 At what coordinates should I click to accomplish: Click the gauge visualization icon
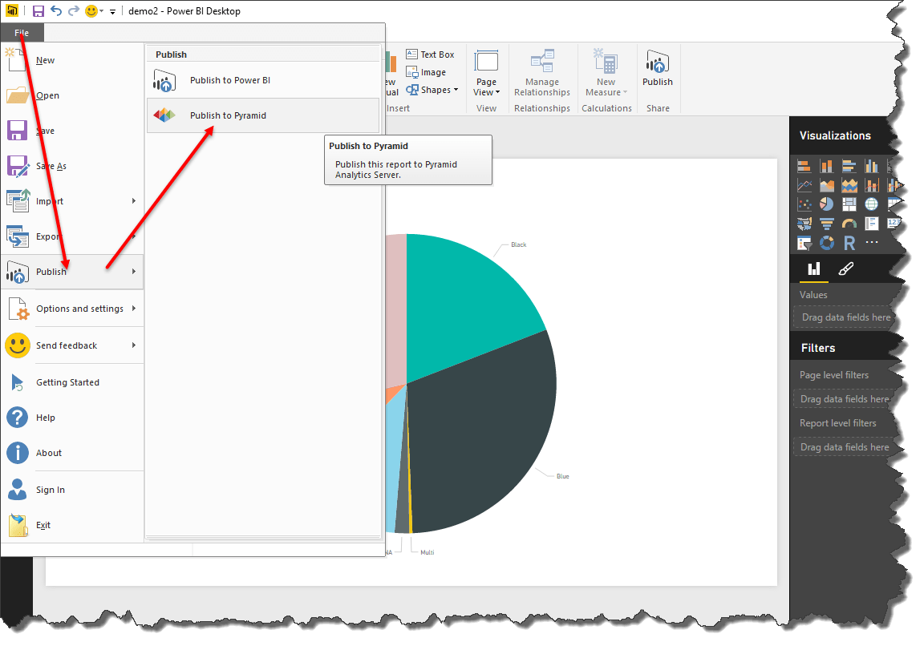849,224
